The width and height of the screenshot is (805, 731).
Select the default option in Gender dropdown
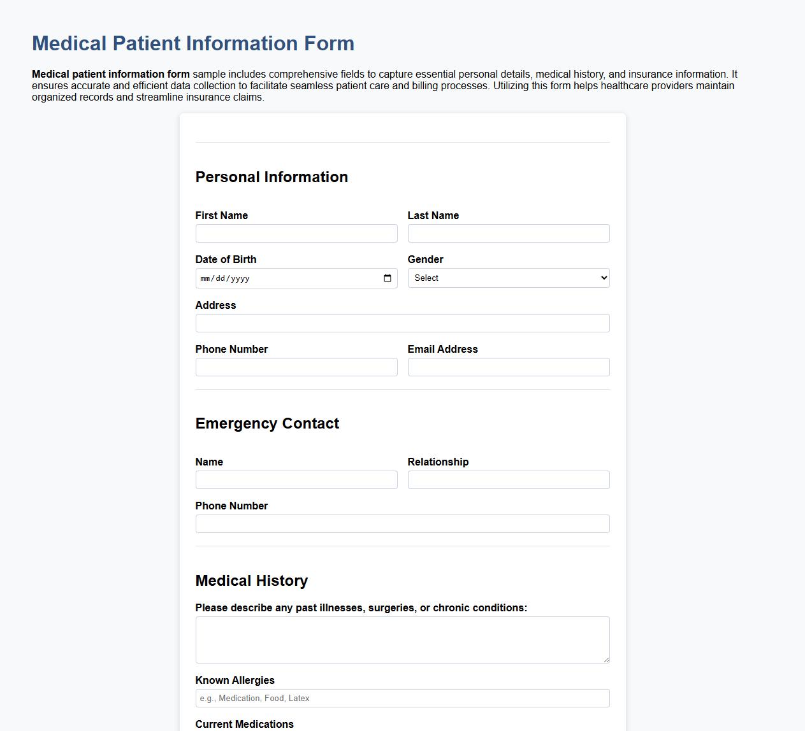pos(507,278)
